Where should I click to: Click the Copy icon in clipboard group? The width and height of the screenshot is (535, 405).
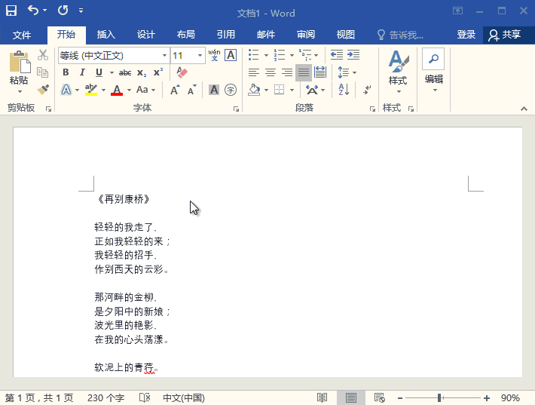pos(43,72)
